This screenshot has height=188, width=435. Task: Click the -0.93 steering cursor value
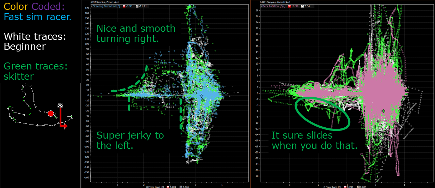tap(129, 6)
